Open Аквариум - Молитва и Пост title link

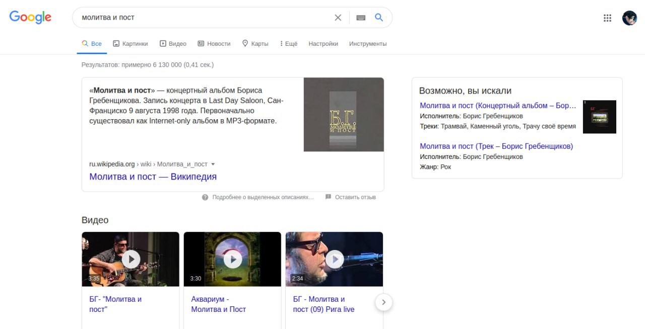218,304
